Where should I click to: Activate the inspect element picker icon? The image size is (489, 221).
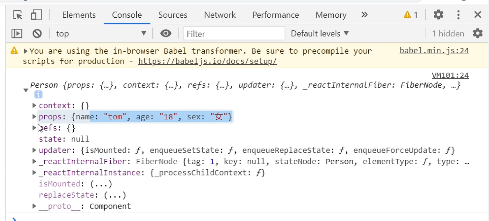point(18,15)
